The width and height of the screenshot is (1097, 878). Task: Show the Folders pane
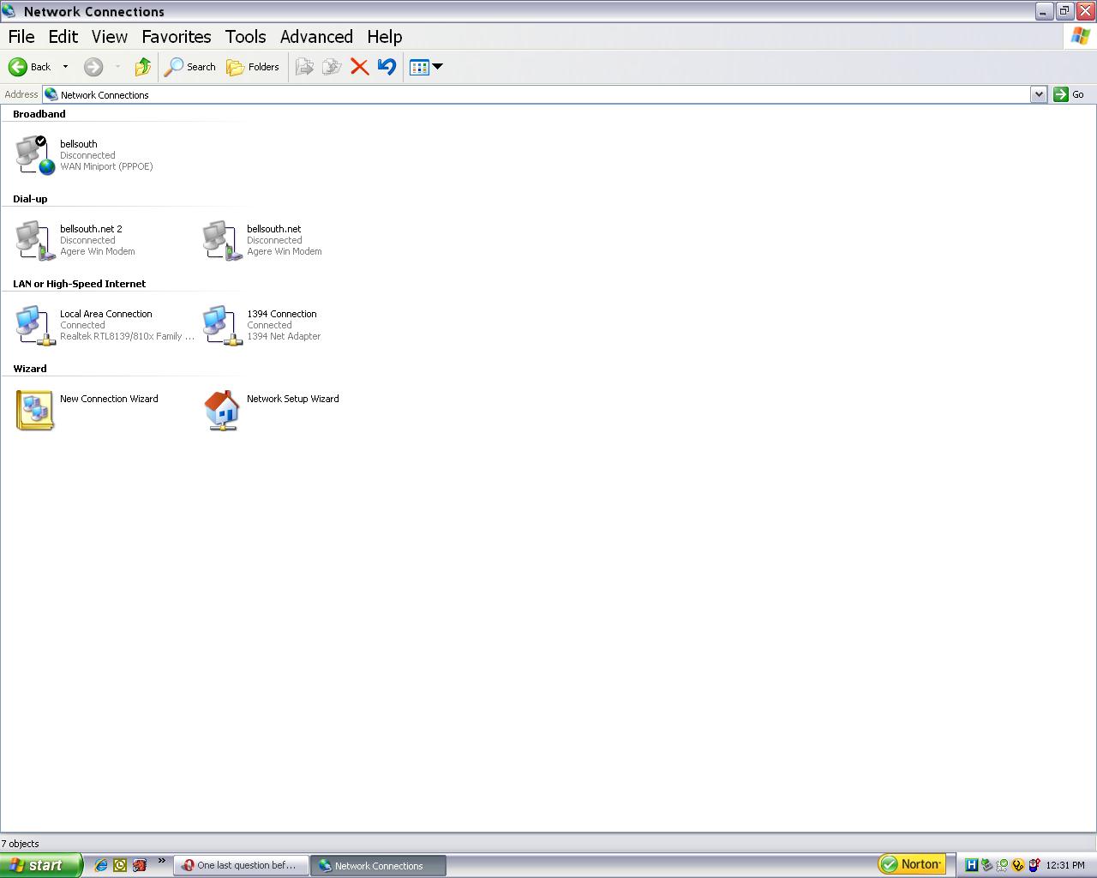tap(253, 67)
